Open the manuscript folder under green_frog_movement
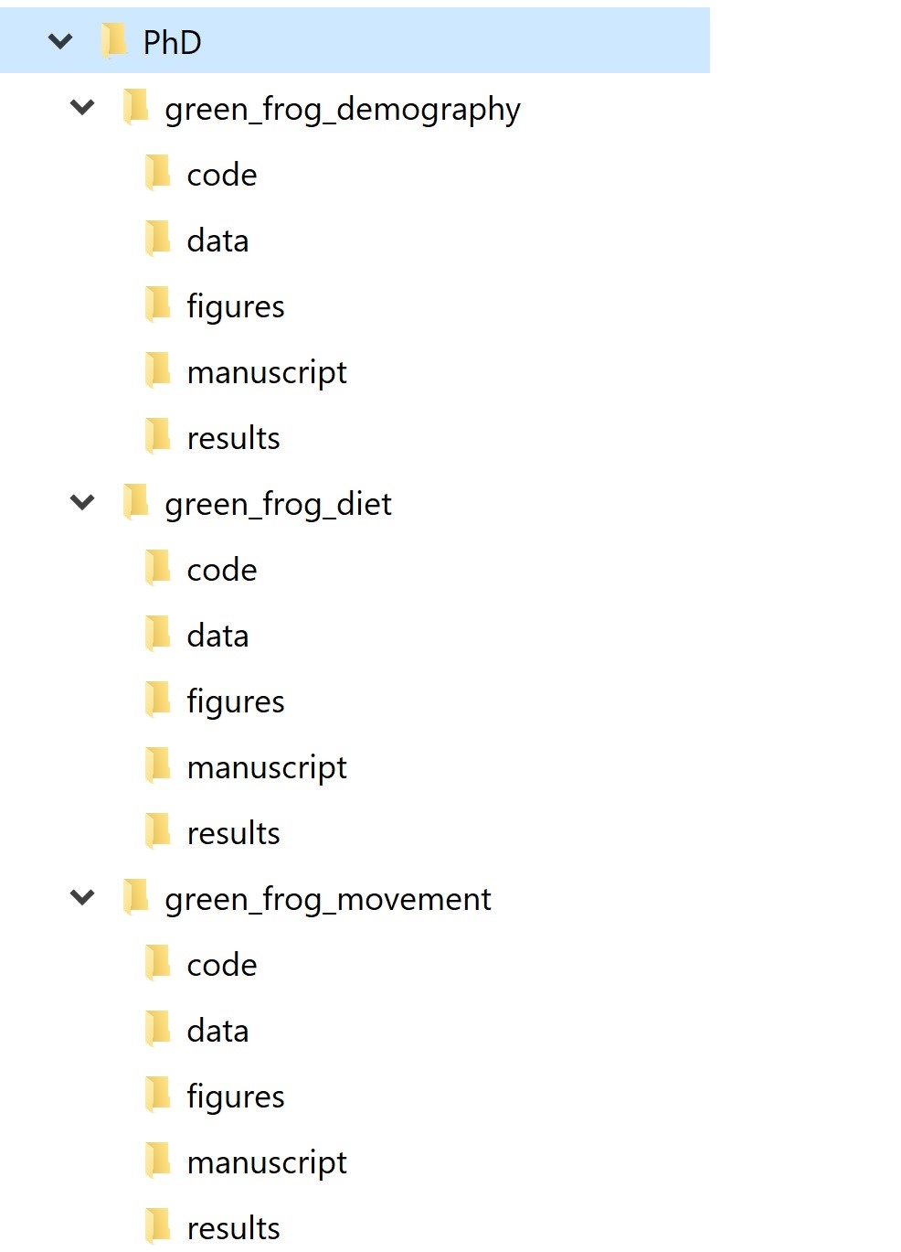The width and height of the screenshot is (901, 1252). (266, 1160)
